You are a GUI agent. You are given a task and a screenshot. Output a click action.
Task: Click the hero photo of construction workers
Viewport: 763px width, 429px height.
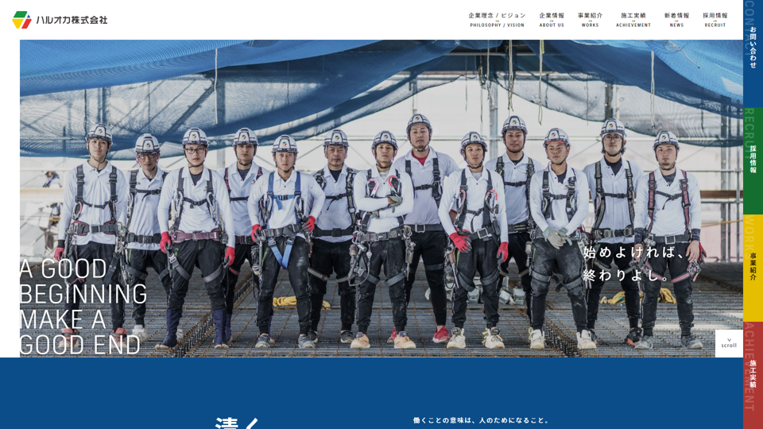tap(381, 199)
